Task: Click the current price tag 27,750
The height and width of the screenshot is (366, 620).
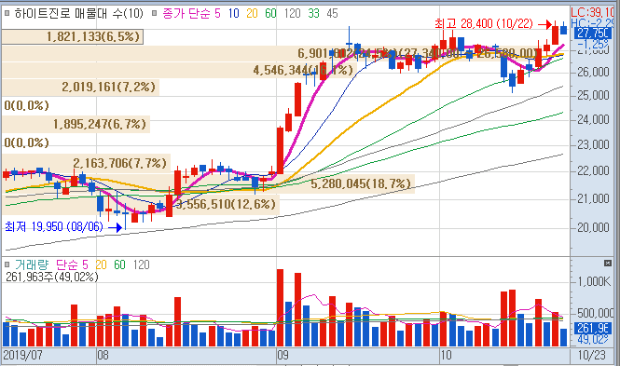Action: 592,33
